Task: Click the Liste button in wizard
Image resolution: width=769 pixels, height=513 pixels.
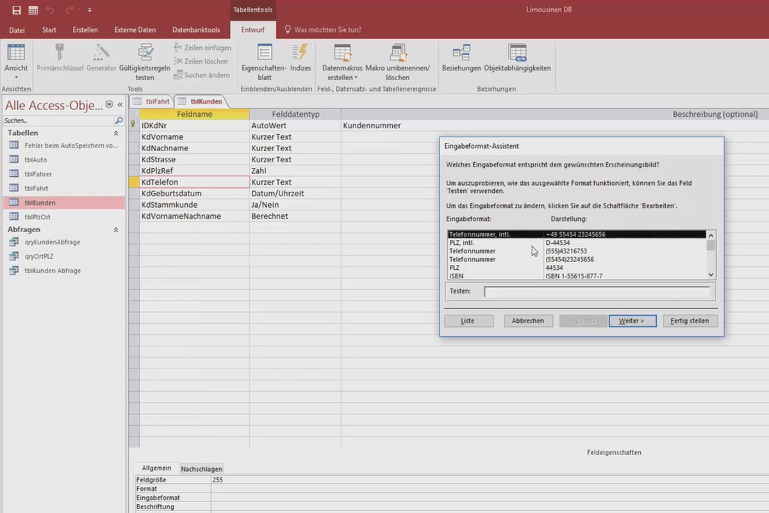Action: [x=468, y=321]
